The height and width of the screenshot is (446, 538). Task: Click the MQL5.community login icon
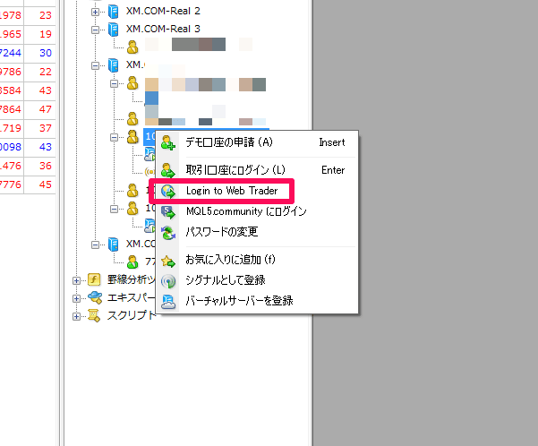click(x=168, y=212)
